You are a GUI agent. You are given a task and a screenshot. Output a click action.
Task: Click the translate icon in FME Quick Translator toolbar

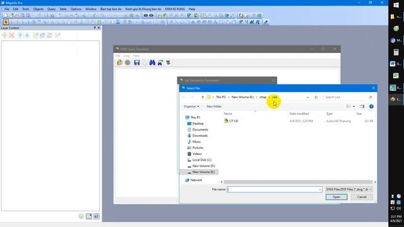(119, 62)
